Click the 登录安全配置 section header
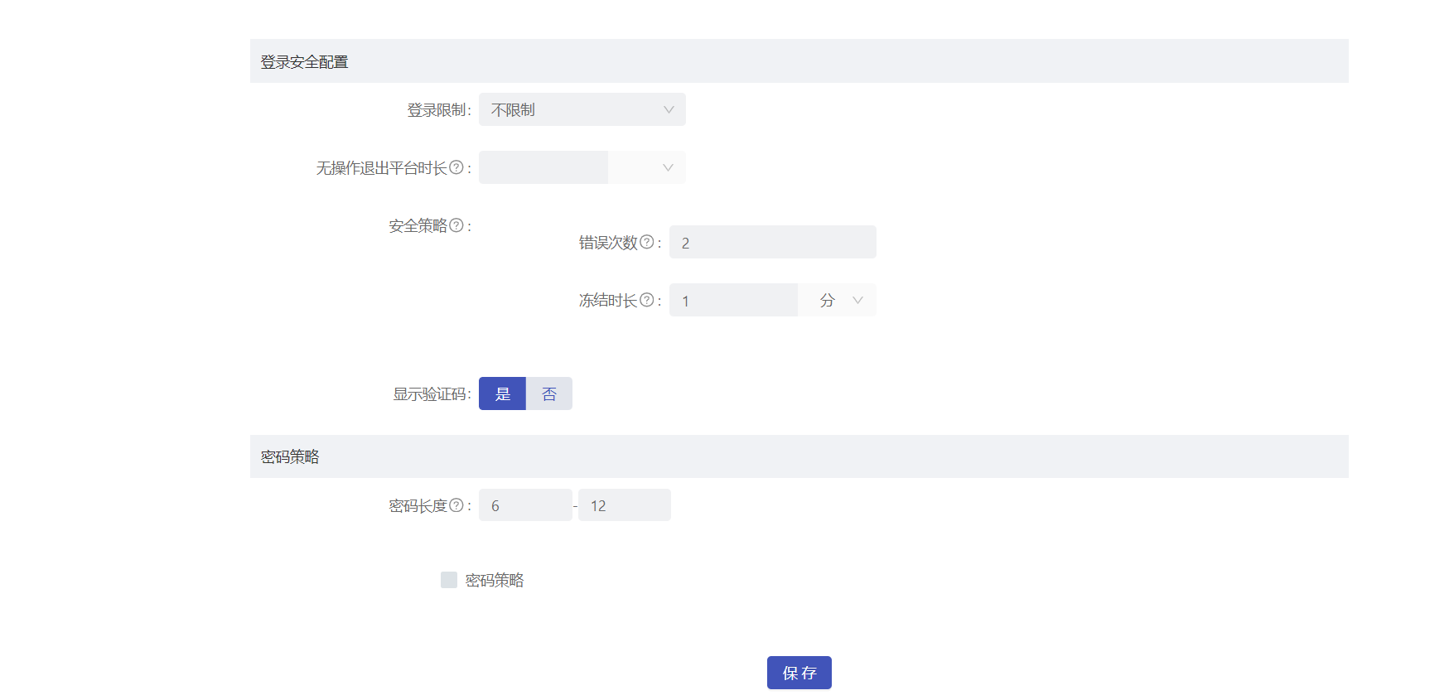Screen dimensions: 1449x700 click(x=799, y=60)
